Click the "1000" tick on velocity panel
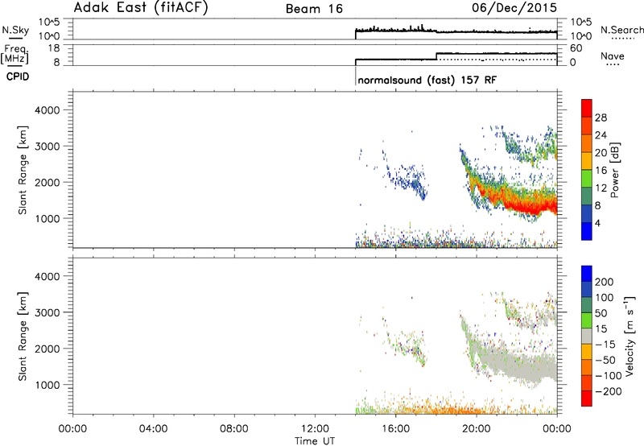Screen dimensions: 644x446 [x=47, y=385]
